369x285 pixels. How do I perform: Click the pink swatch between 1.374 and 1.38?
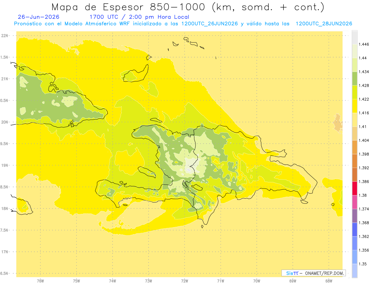click(x=355, y=202)
